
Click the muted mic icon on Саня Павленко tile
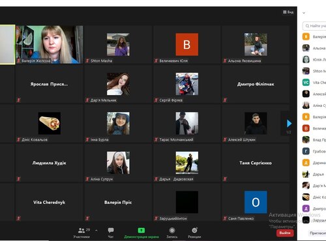tap(225, 218)
